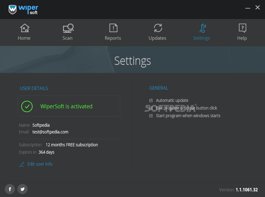The height and width of the screenshot is (197, 265).
Task: Switch to the Help tab label
Action: tap(242, 38)
